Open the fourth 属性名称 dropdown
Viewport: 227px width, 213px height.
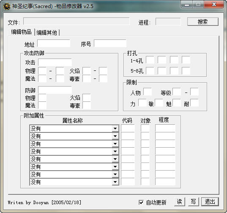pos(115,151)
